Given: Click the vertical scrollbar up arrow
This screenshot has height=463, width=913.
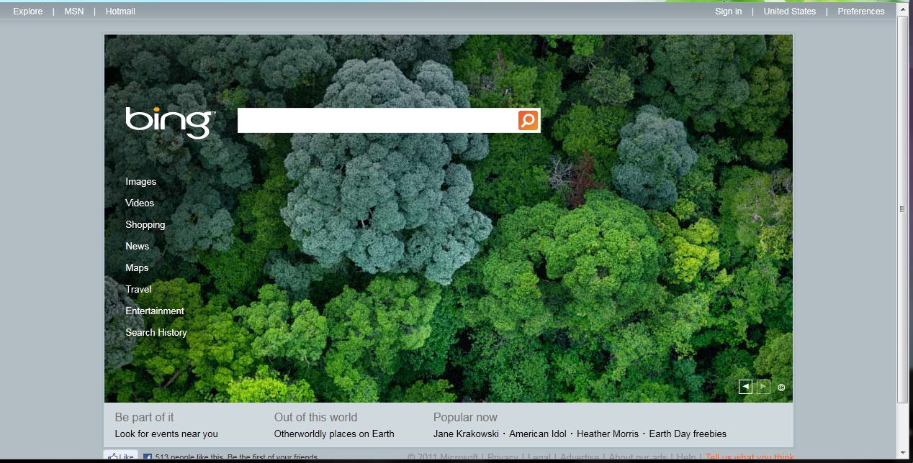Looking at the screenshot, I should [903, 9].
